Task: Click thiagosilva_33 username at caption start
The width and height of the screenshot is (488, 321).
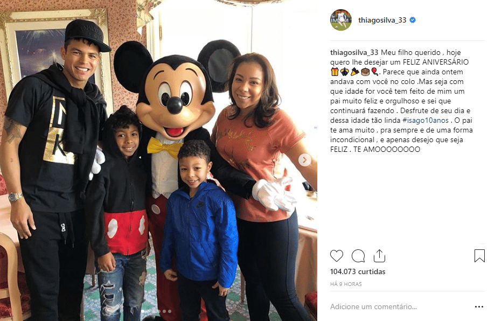Action: (x=354, y=52)
